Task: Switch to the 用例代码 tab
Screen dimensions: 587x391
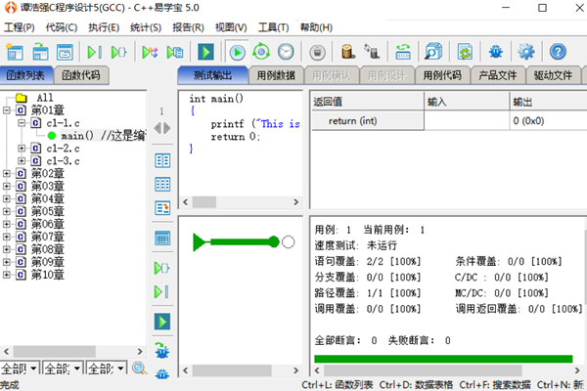Action: click(442, 75)
